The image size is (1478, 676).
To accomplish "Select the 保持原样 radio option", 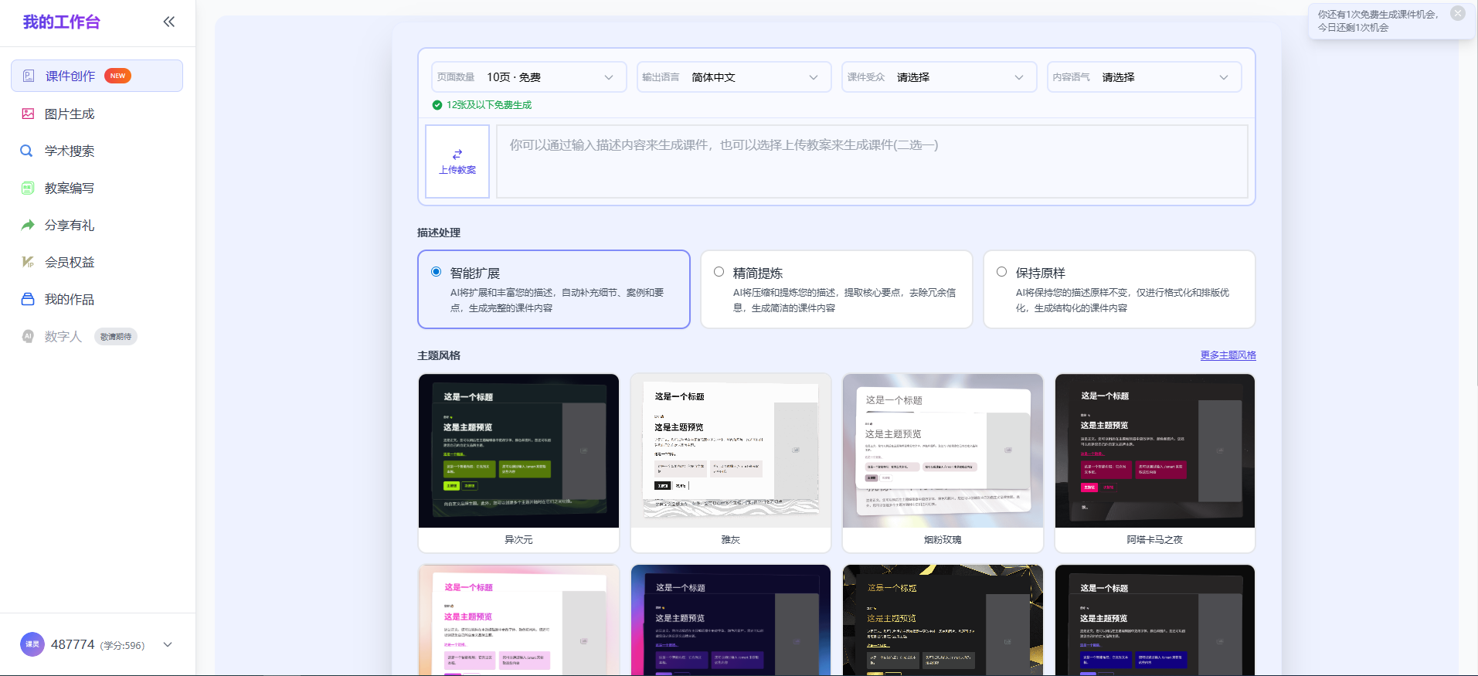I will click(x=1002, y=272).
